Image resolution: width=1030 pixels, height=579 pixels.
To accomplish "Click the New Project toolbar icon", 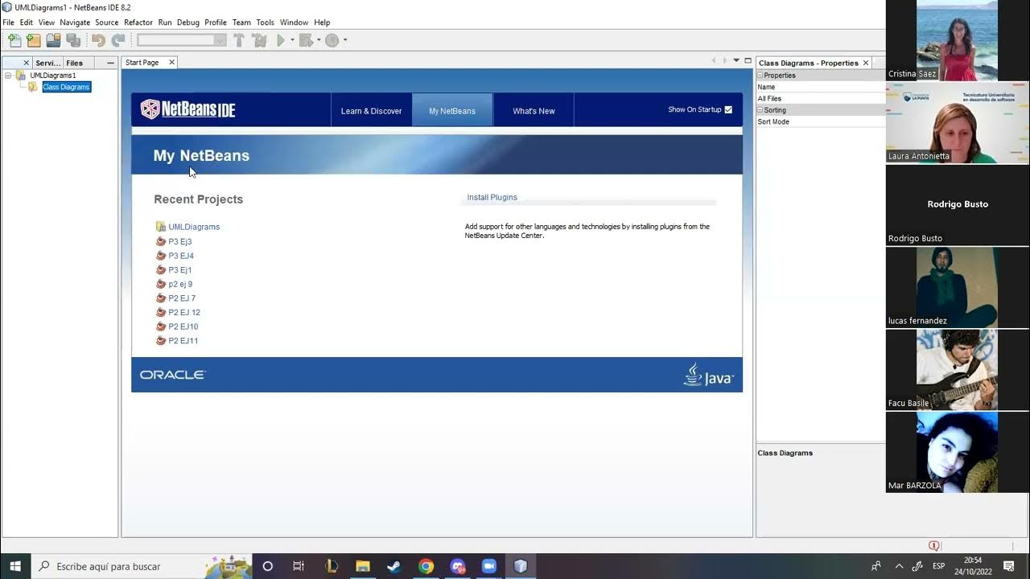I will coord(34,40).
